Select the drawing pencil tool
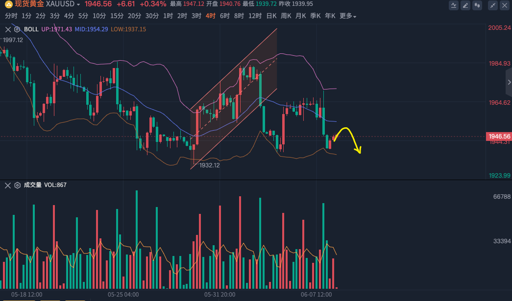 [465, 5]
